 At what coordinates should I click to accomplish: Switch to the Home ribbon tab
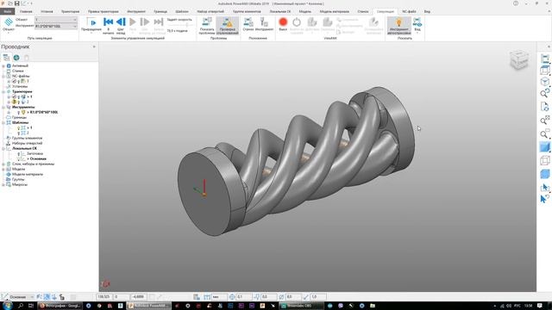point(26,11)
